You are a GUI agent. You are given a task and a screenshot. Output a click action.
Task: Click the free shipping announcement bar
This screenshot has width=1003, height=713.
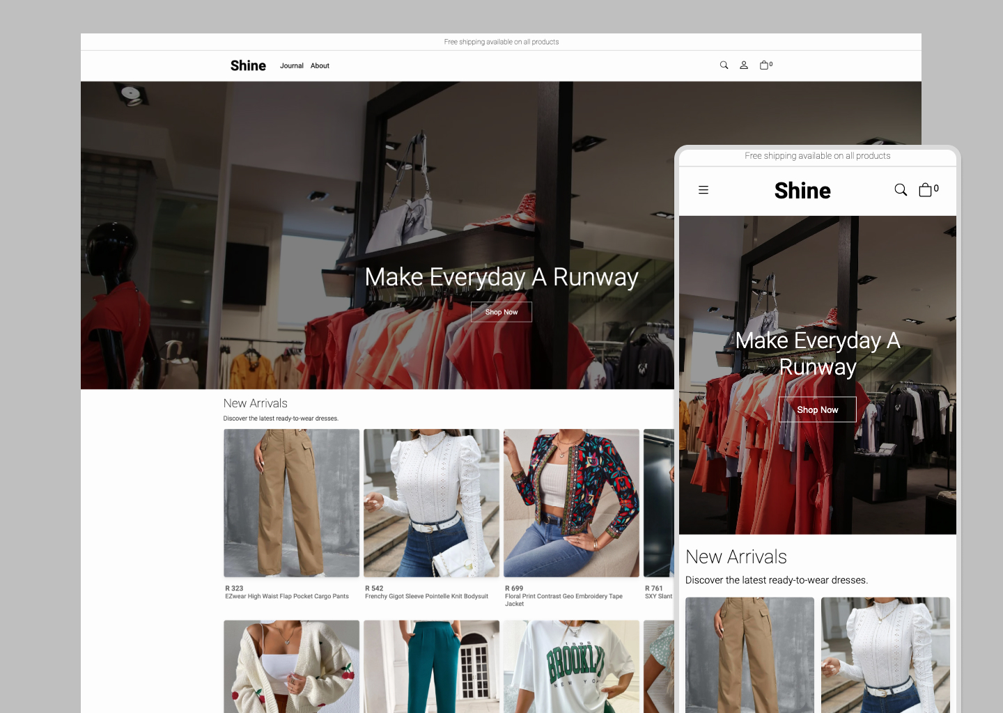click(501, 42)
